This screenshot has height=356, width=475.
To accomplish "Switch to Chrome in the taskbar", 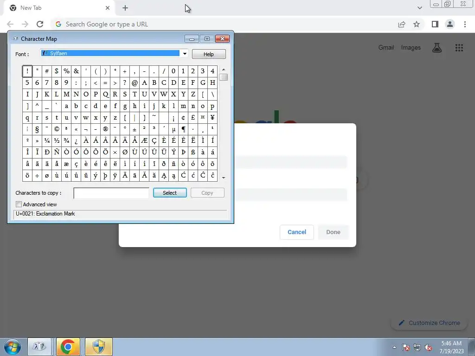I will tap(68, 347).
